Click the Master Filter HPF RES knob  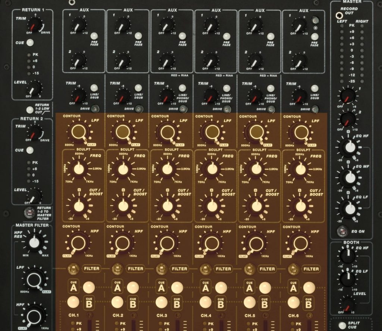tap(34, 243)
